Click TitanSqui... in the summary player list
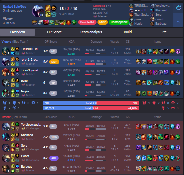184x175 pixels. coord(142,15)
